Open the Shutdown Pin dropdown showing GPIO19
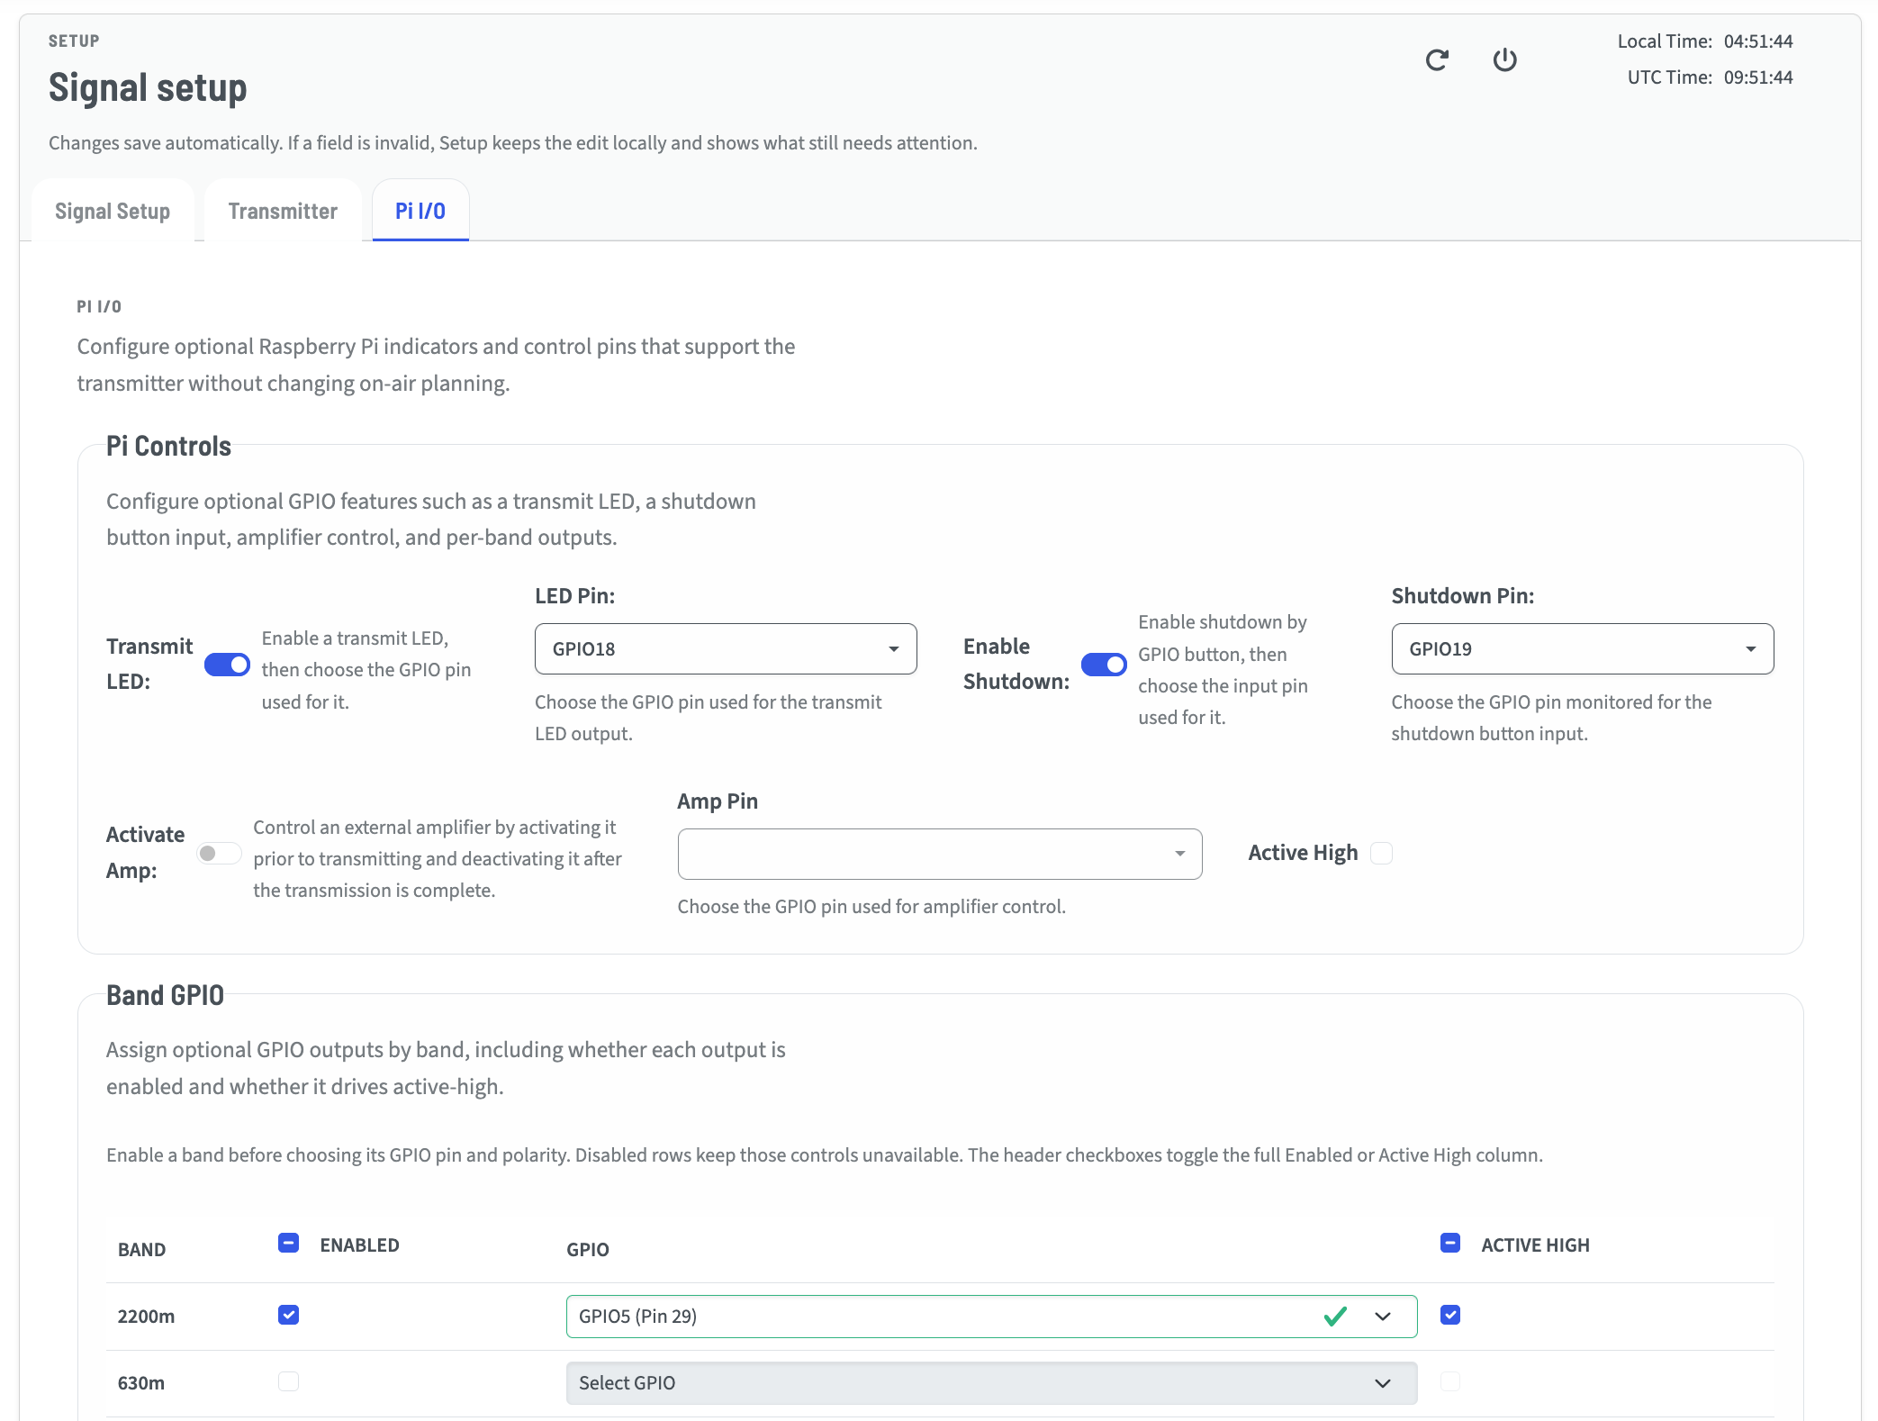This screenshot has width=1878, height=1421. (1583, 648)
